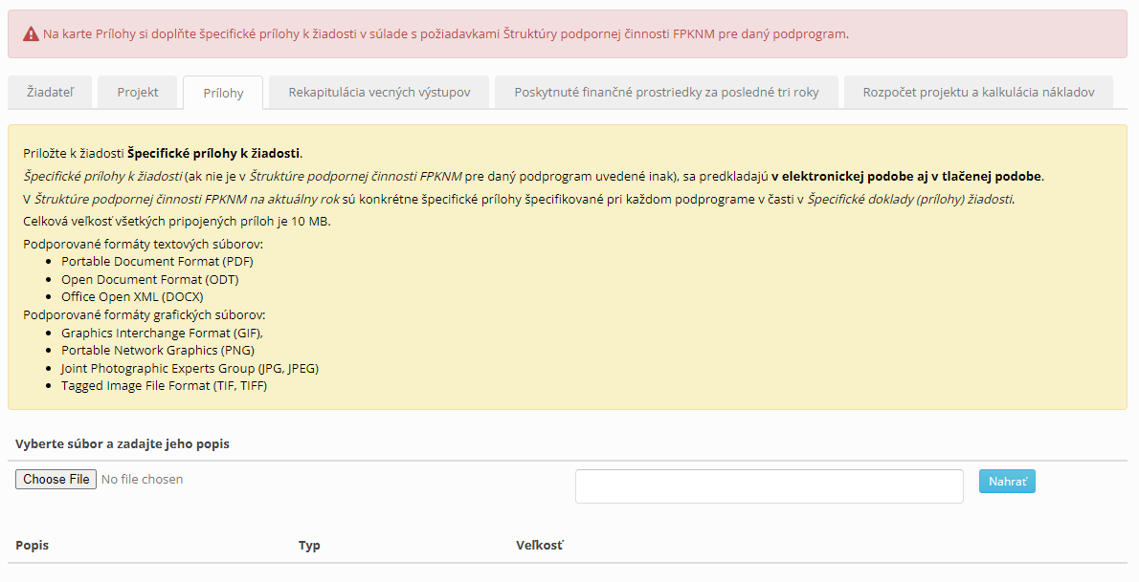Open Rekapitulácia vecných výstupov tab
Image resolution: width=1139 pixels, height=582 pixels.
click(x=379, y=93)
